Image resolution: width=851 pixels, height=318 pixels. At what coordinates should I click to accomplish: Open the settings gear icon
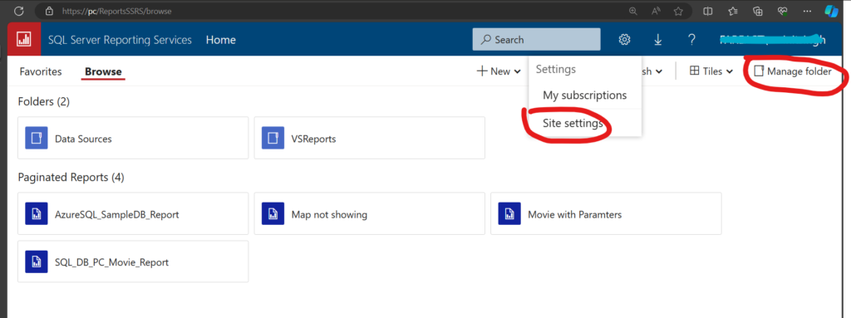click(x=625, y=40)
